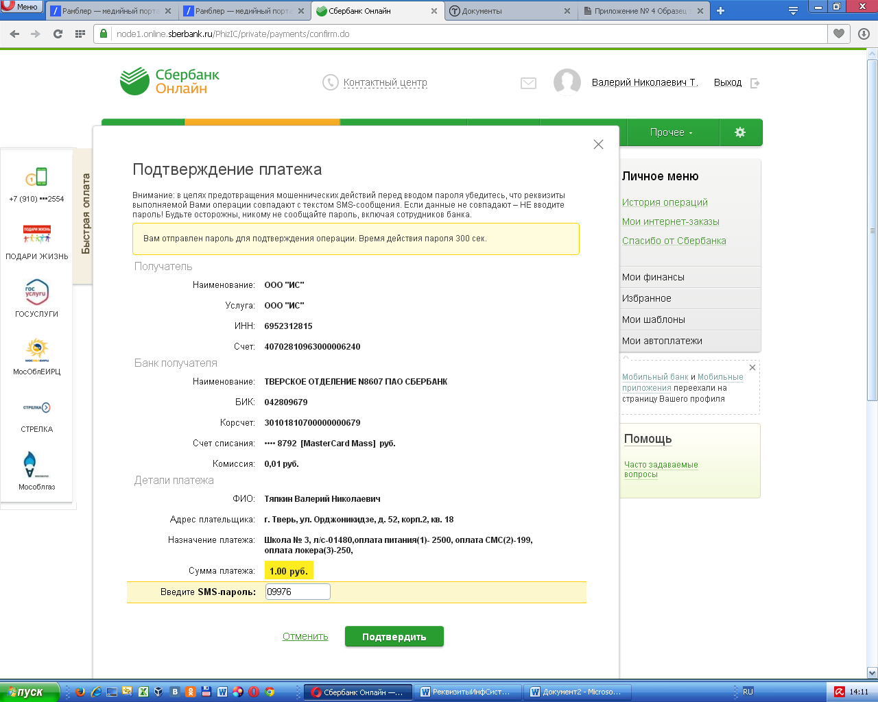Open the Мобильный банк link
Screen dimensions: 878x702
coord(655,377)
